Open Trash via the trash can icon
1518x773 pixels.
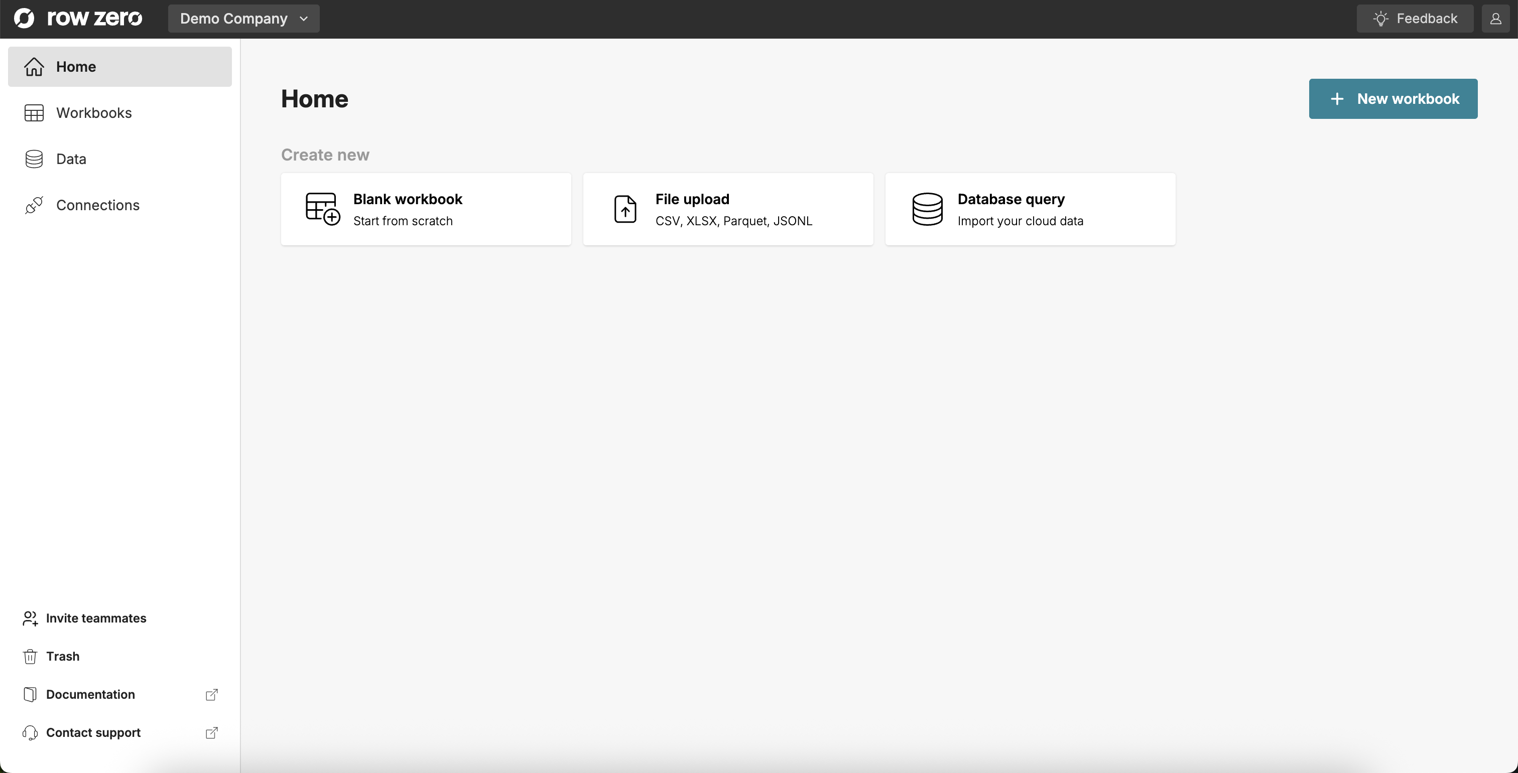click(x=30, y=656)
